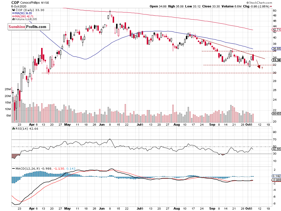Screen dimensions: 281x211
Task: Click the Jun label on price chart axis
Action: tap(102, 125)
